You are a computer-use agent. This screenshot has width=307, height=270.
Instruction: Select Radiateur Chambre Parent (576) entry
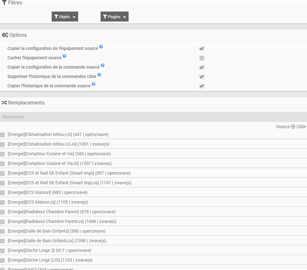point(61,212)
